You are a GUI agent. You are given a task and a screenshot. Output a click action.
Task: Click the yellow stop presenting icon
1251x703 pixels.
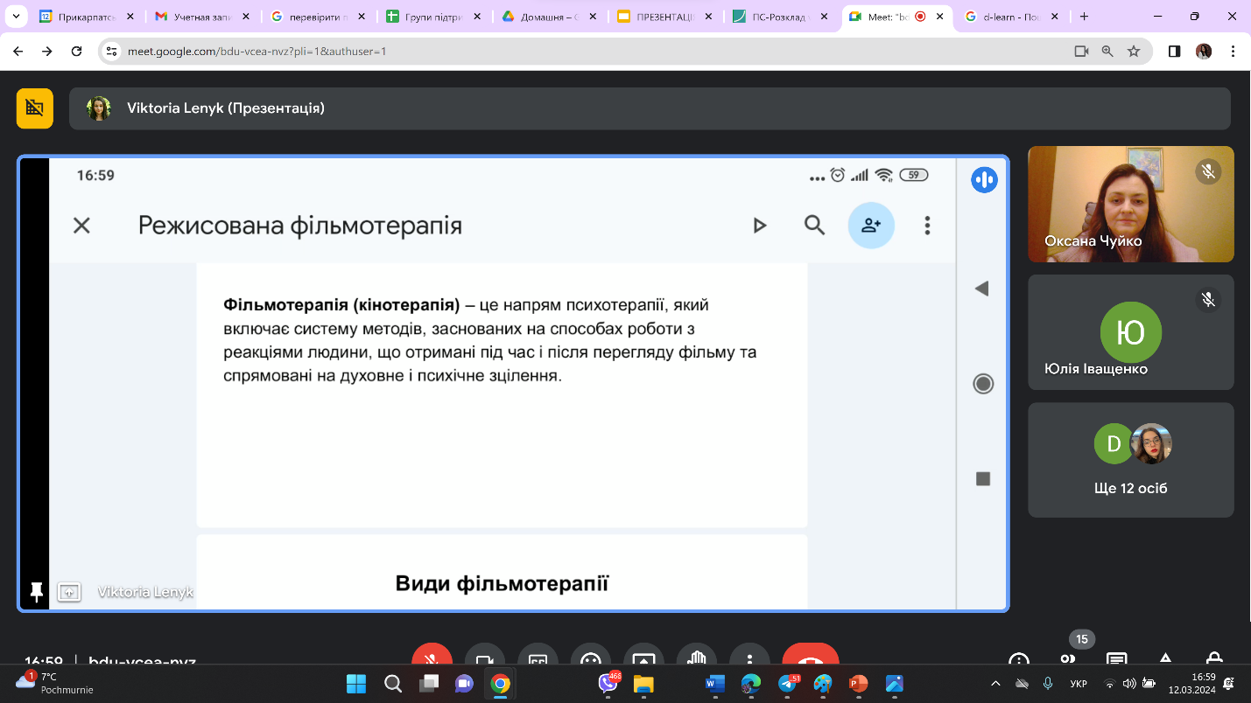(x=35, y=108)
